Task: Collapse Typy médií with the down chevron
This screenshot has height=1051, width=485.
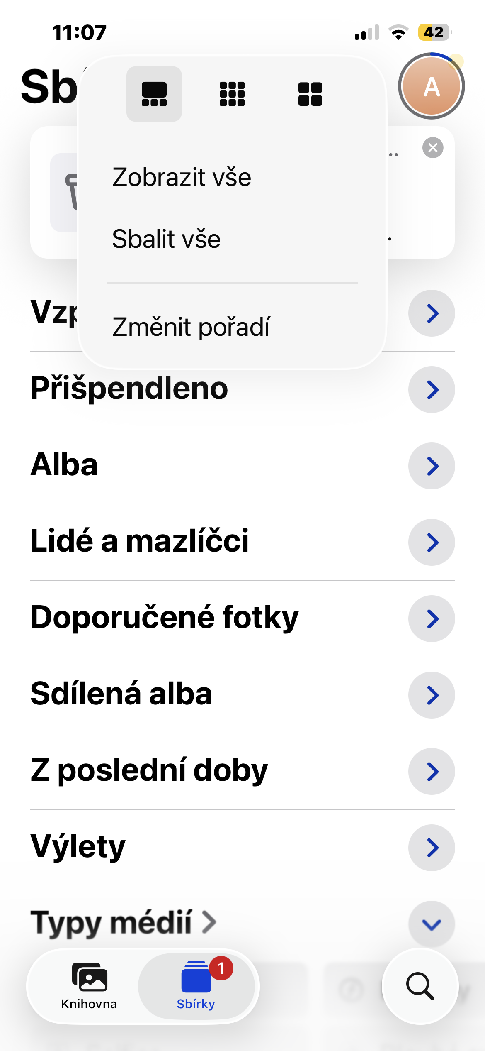Action: click(432, 924)
